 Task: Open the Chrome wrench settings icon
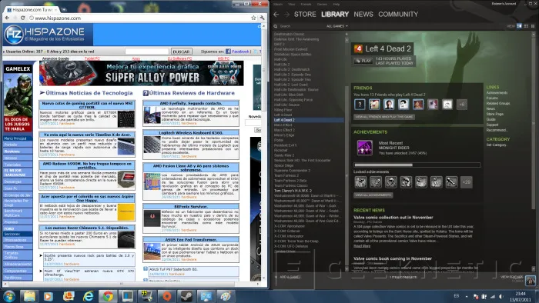pos(263,18)
